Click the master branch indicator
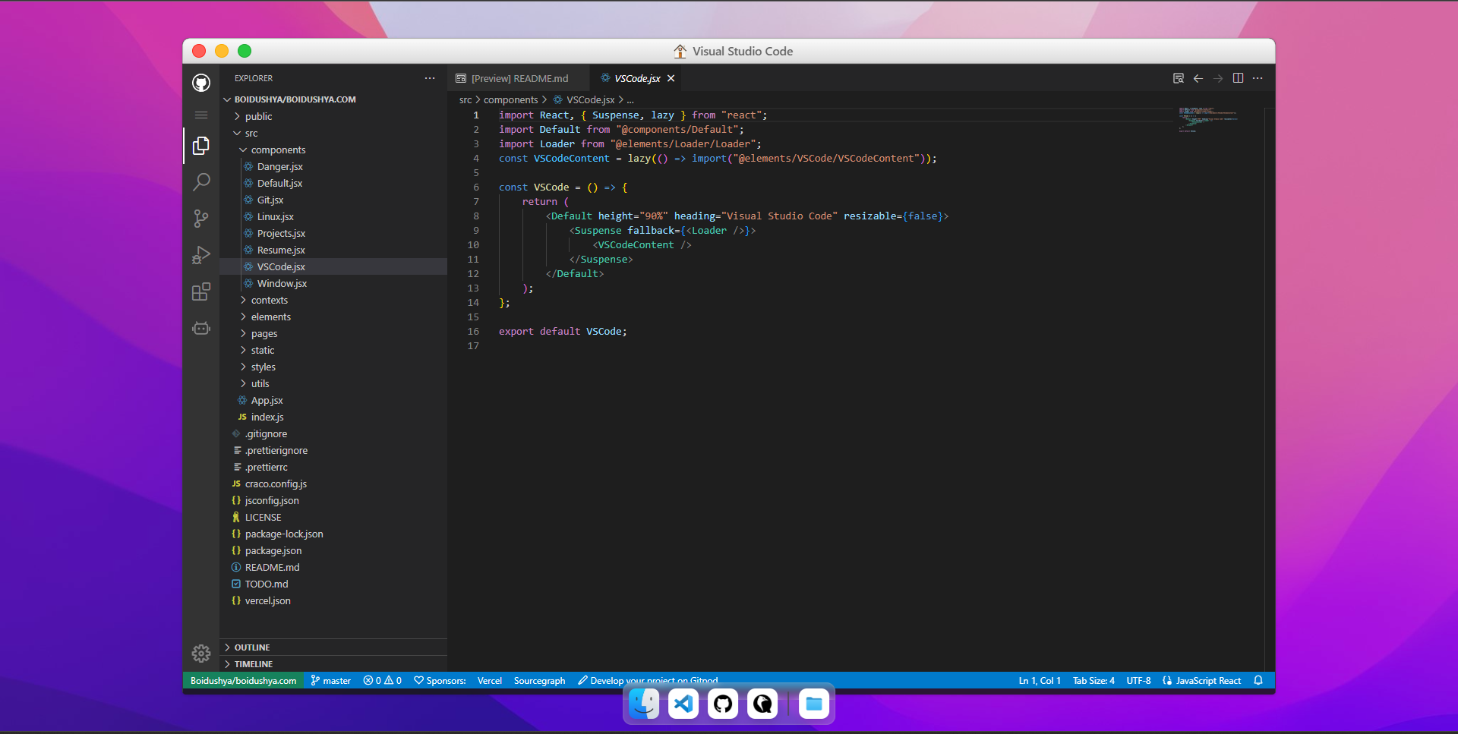 click(x=330, y=680)
